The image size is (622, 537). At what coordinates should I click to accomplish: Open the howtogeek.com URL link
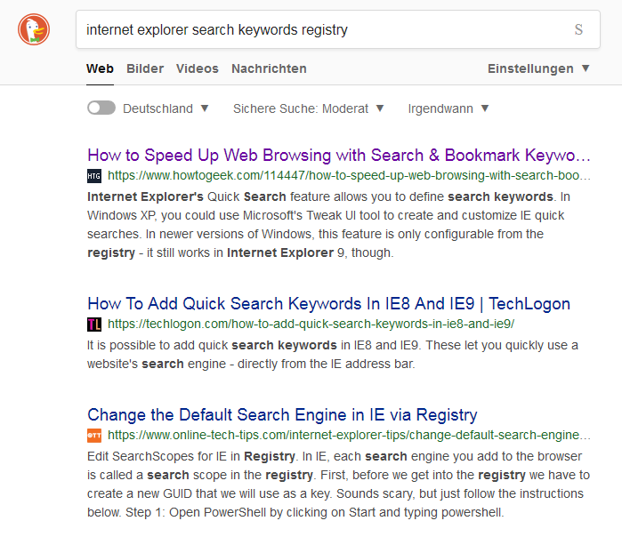point(349,175)
